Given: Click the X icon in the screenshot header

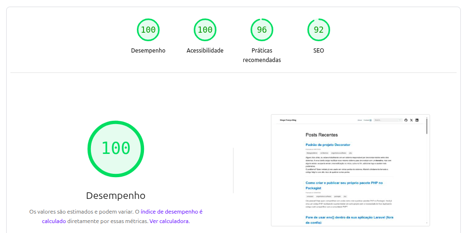Looking at the screenshot, I should pyautogui.click(x=411, y=120).
